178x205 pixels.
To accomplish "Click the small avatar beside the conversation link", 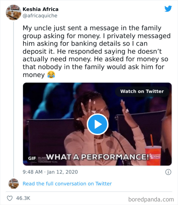I will [13, 184].
